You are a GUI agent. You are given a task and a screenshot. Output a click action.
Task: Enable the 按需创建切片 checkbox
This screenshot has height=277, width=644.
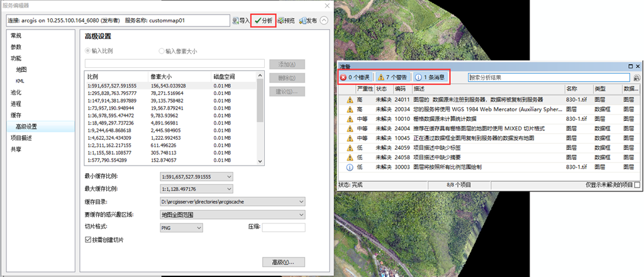tap(88, 240)
